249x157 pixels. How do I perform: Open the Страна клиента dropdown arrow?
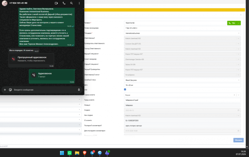(239, 95)
